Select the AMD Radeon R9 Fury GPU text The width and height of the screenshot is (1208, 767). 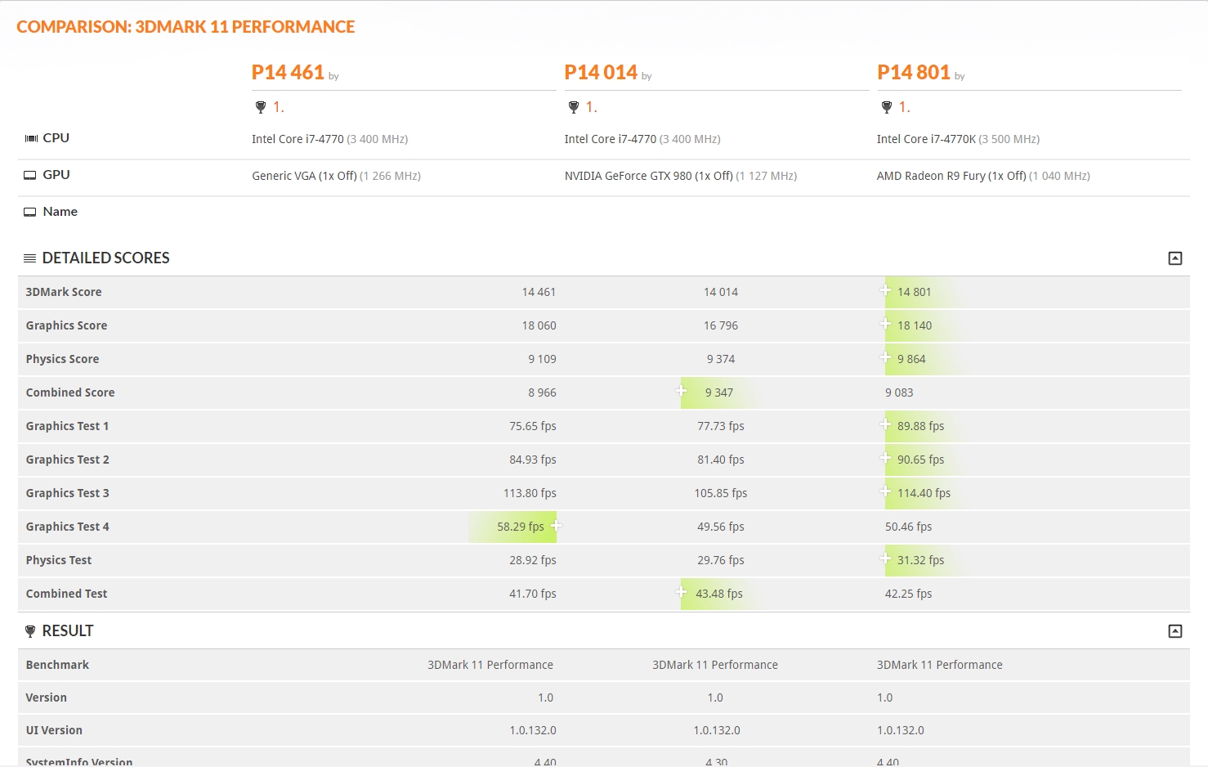click(x=951, y=176)
